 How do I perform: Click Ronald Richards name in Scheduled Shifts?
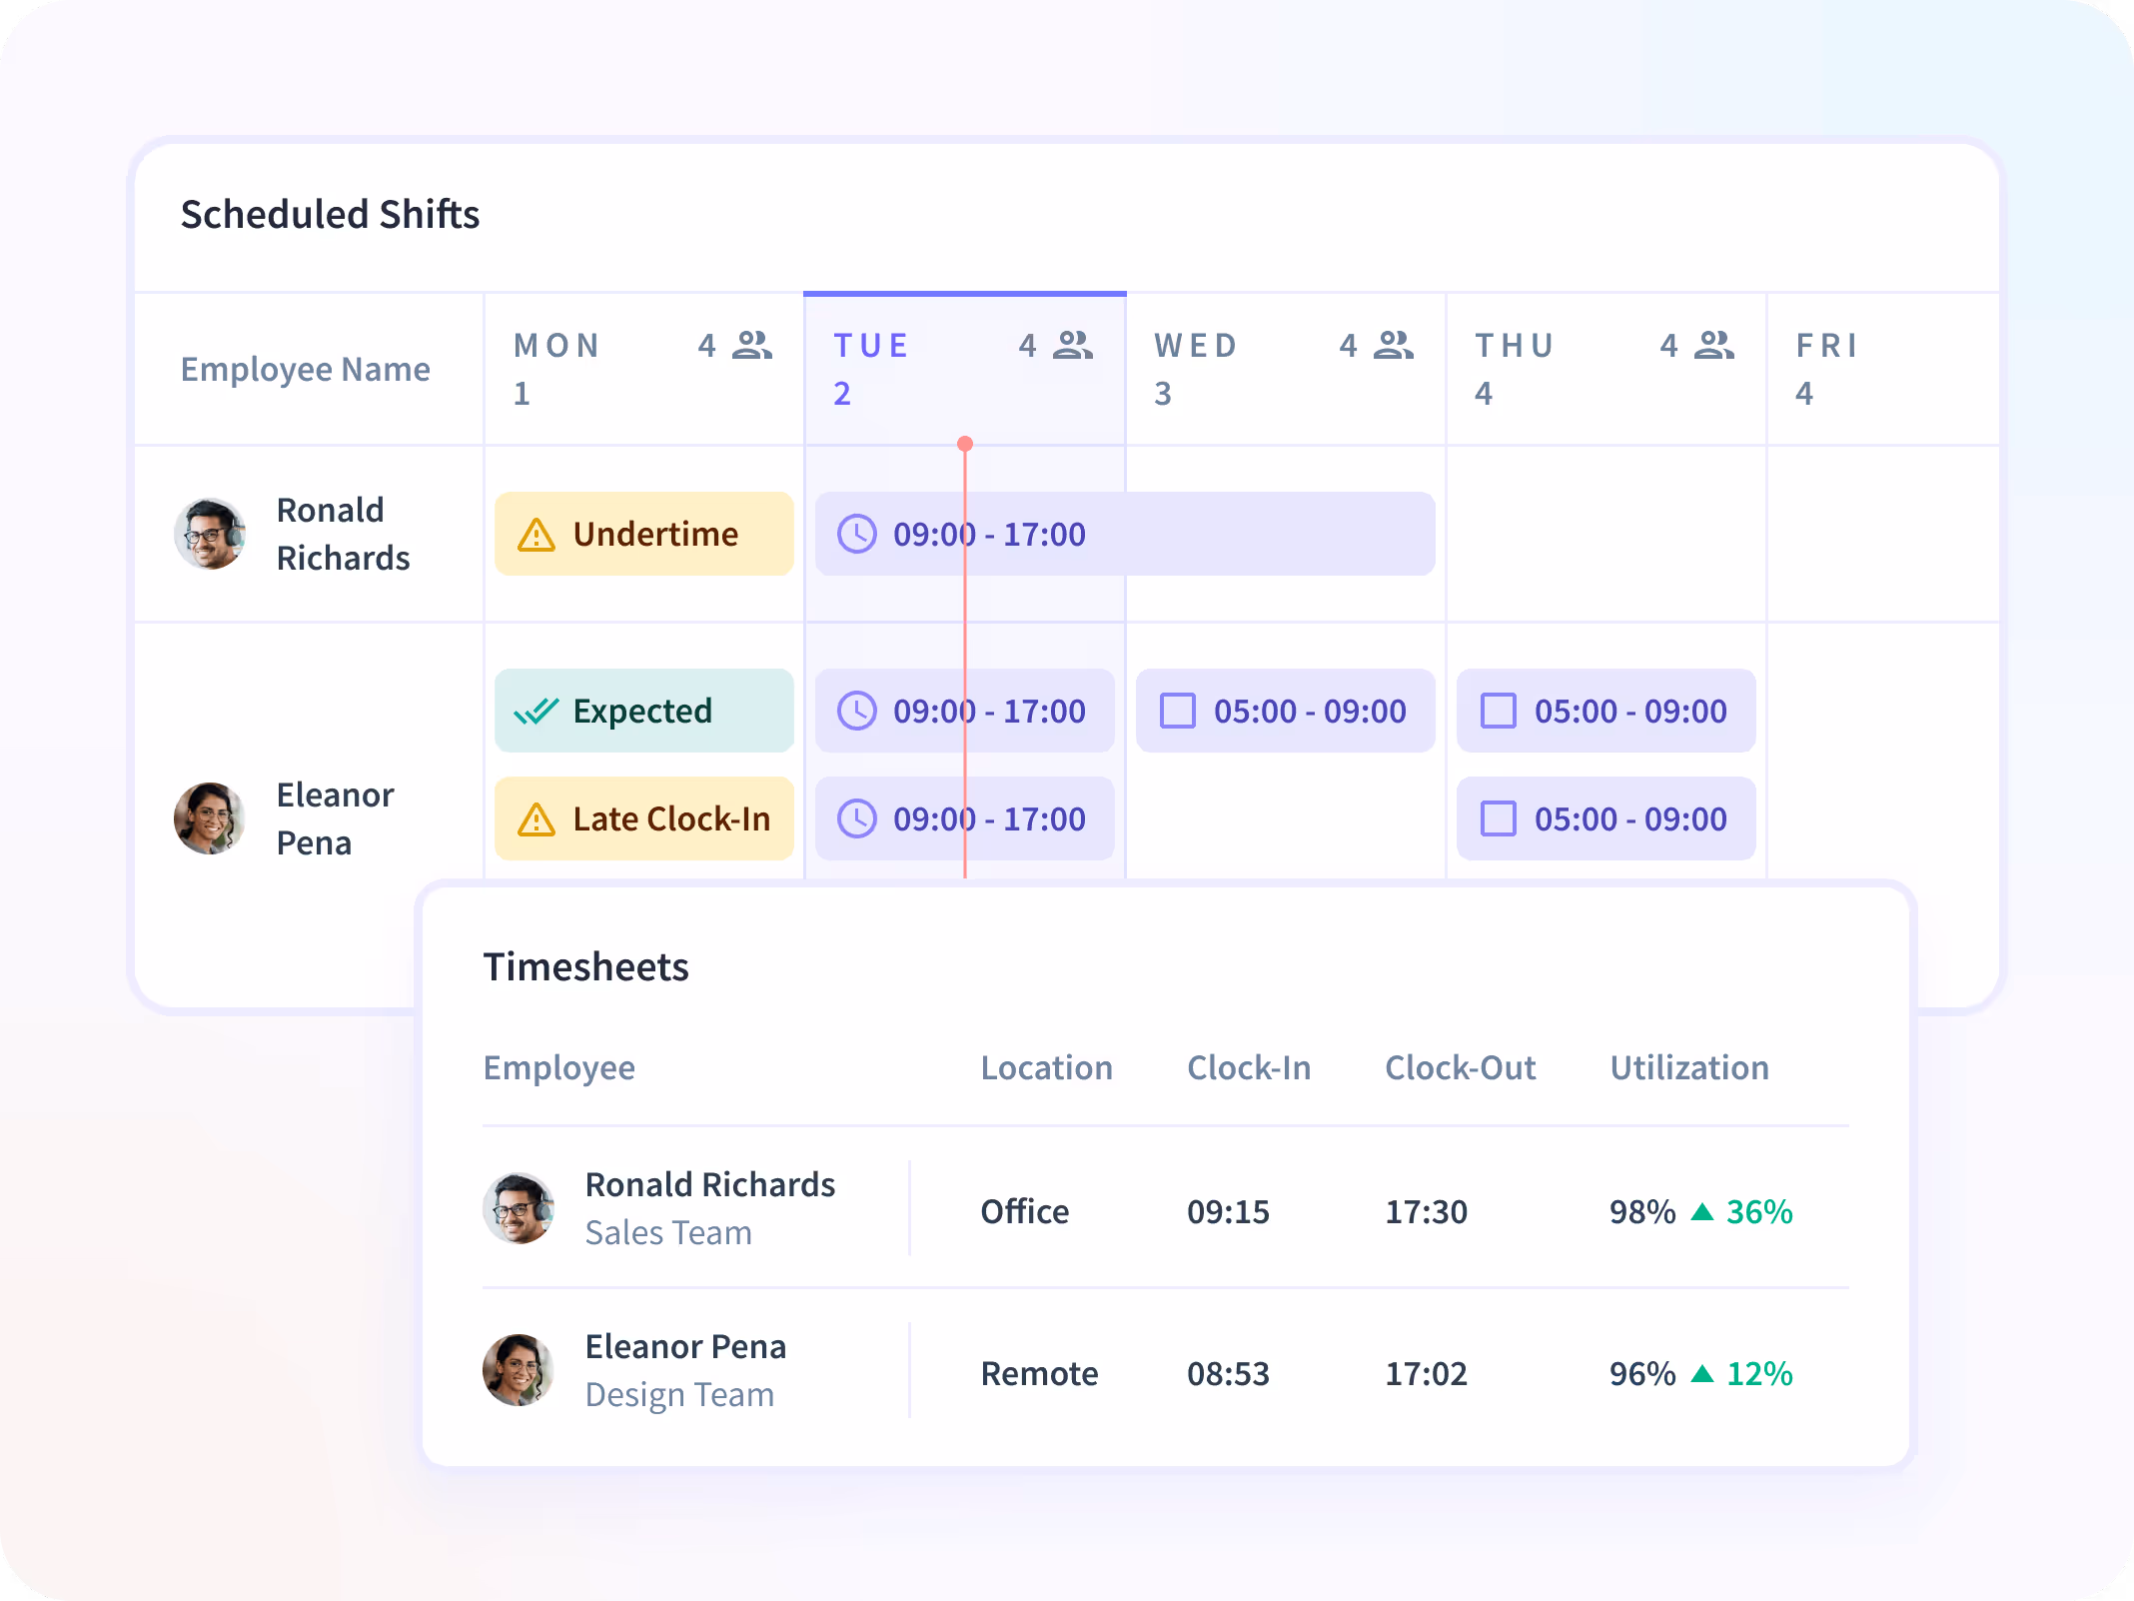(x=343, y=534)
